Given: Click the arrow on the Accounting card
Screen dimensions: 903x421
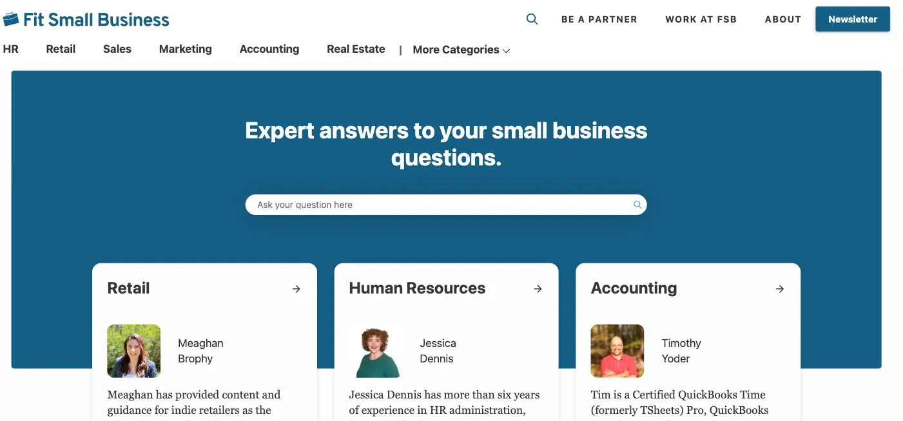Looking at the screenshot, I should coord(780,289).
